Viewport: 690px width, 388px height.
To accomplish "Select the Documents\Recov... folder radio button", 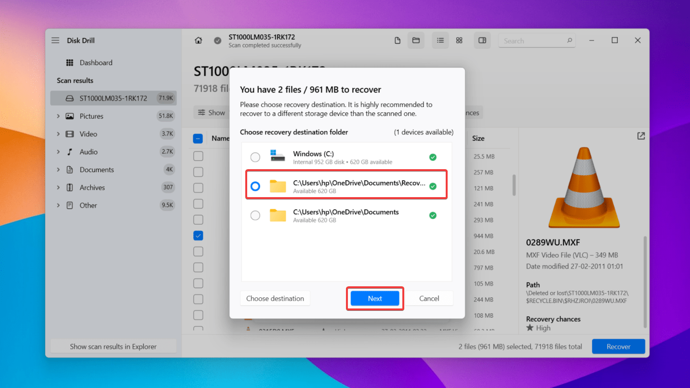I will point(255,186).
